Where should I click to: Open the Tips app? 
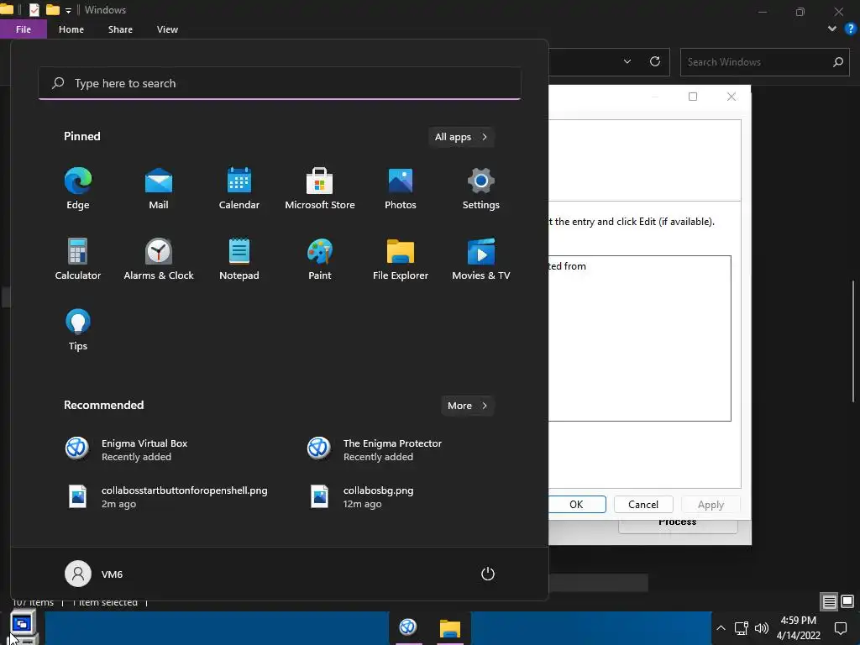[x=78, y=329]
